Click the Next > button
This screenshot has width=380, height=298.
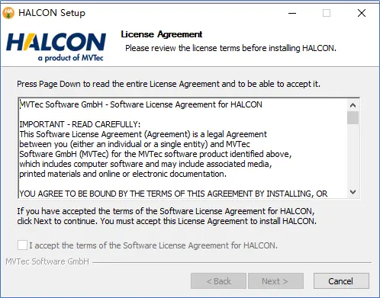tap(275, 281)
